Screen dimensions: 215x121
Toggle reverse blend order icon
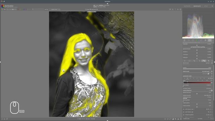click(x=212, y=63)
